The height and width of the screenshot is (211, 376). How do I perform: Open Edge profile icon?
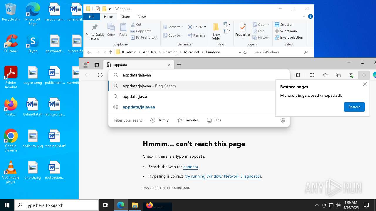(x=86, y=65)
